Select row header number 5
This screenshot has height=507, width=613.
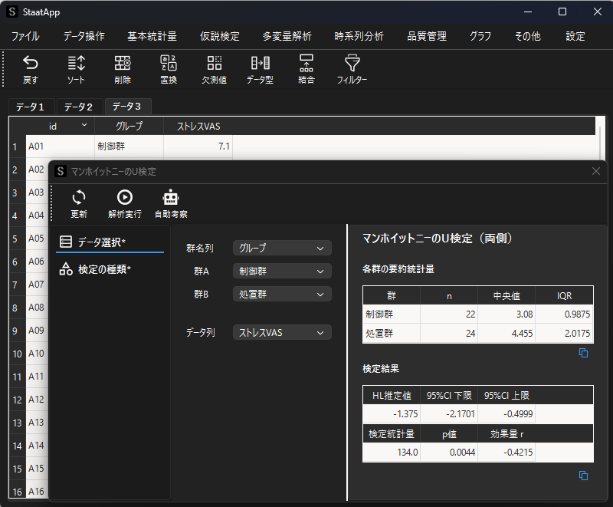[x=17, y=239]
